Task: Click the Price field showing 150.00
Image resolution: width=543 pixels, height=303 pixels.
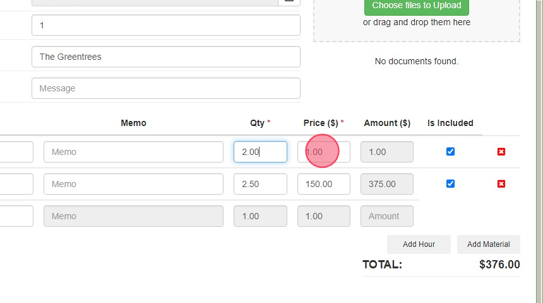Action: [x=323, y=184]
